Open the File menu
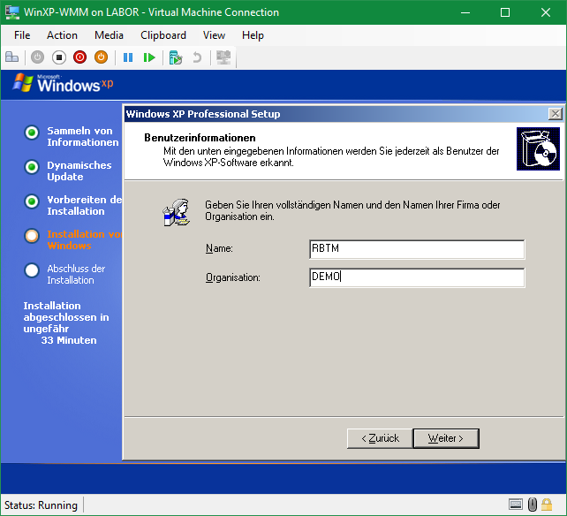 coord(22,35)
